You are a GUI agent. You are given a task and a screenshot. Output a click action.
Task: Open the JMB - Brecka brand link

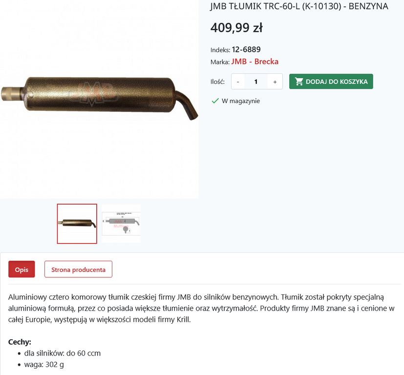pyautogui.click(x=255, y=62)
